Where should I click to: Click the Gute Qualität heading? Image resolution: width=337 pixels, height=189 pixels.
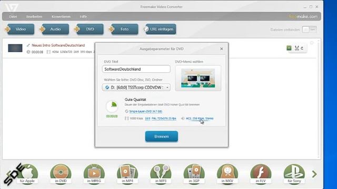point(135,99)
